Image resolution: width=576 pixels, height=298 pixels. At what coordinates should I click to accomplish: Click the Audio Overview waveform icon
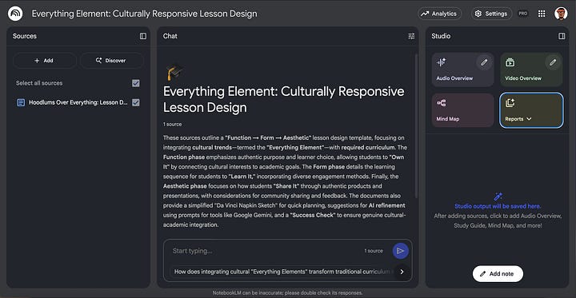tap(441, 62)
